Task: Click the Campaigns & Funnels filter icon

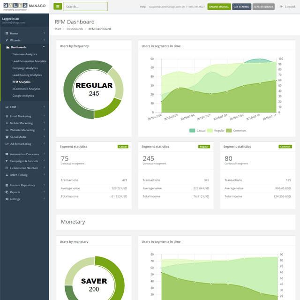Action: tap(7, 161)
